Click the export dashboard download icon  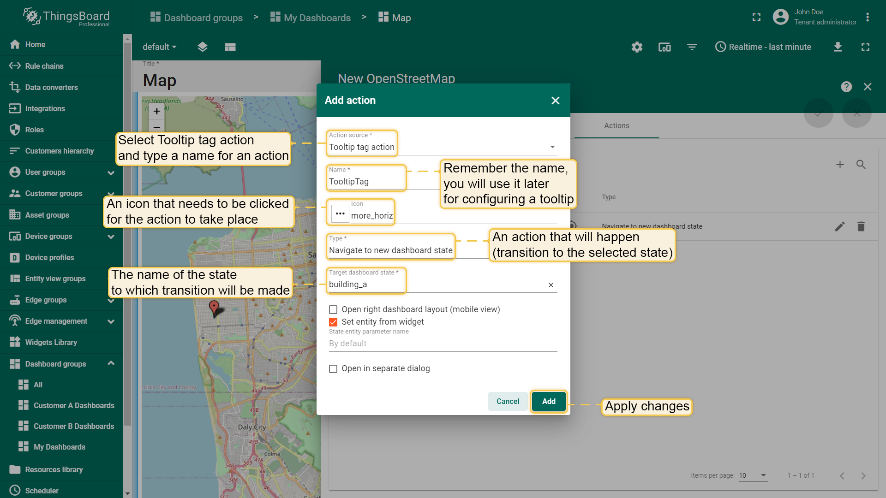click(x=838, y=47)
